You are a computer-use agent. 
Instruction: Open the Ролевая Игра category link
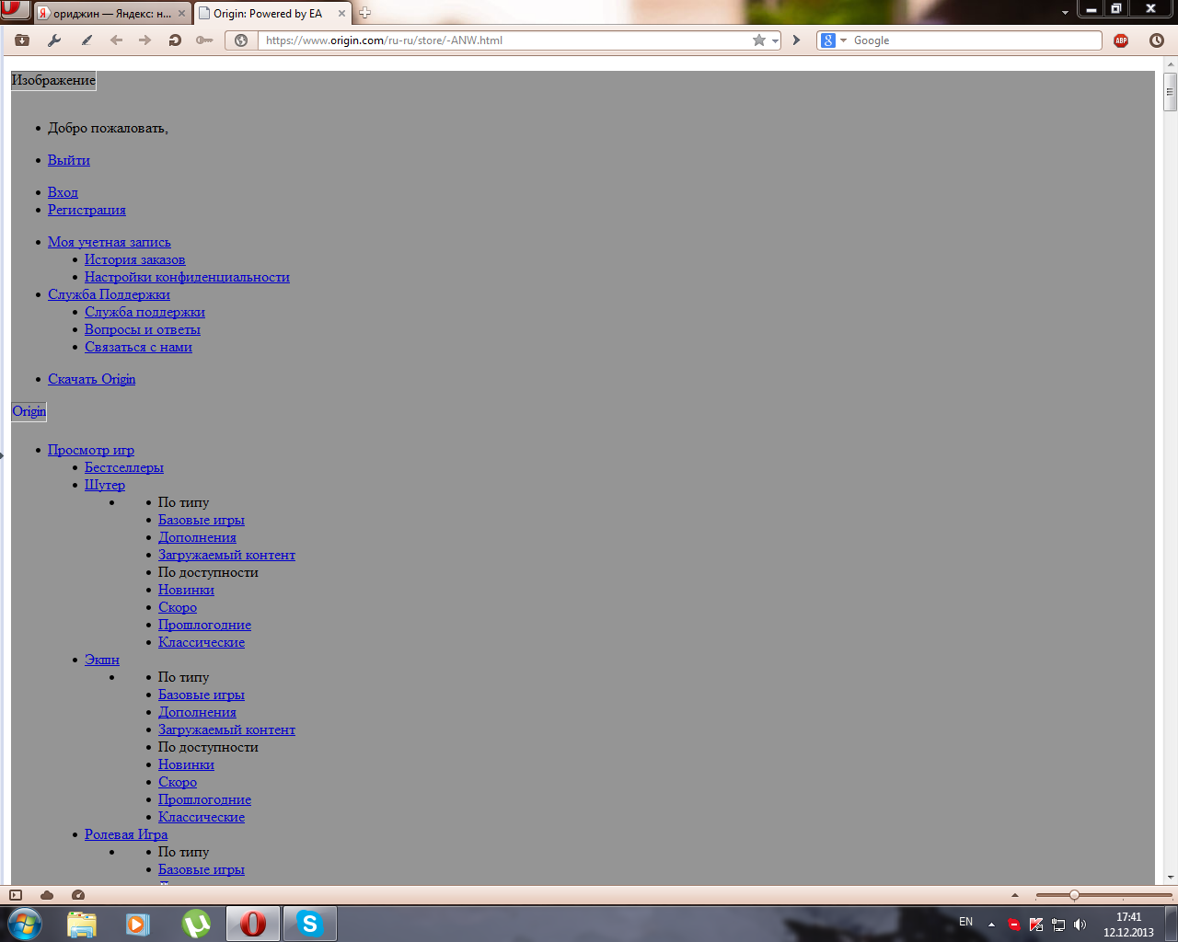tap(126, 834)
